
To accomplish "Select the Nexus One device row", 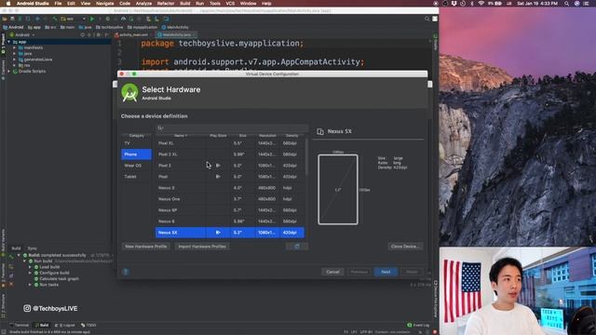I will click(230, 199).
